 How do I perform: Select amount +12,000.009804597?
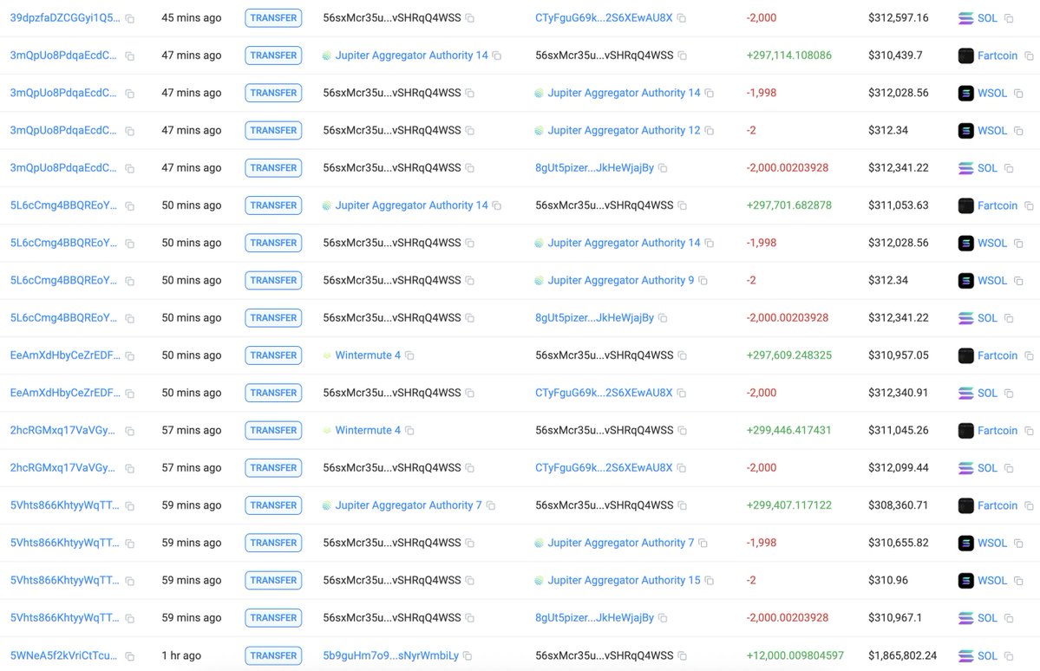point(795,655)
